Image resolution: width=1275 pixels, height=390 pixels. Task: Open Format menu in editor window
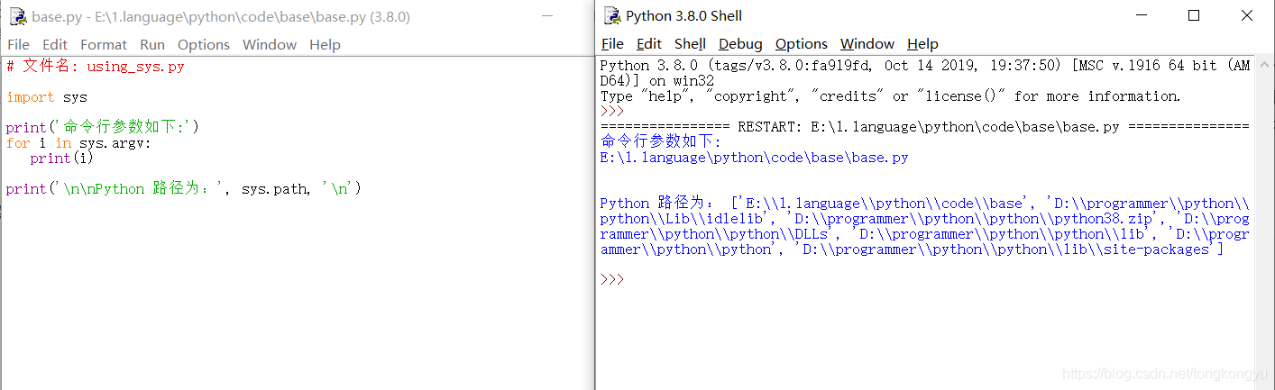pos(104,44)
